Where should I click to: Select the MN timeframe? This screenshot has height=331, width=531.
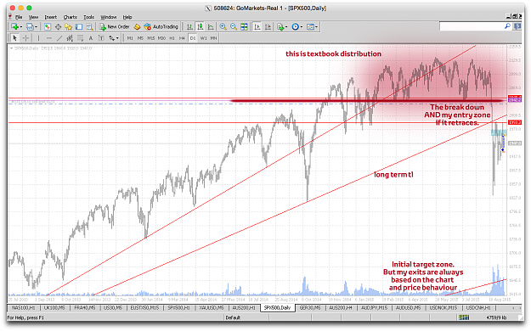pyautogui.click(x=213, y=38)
